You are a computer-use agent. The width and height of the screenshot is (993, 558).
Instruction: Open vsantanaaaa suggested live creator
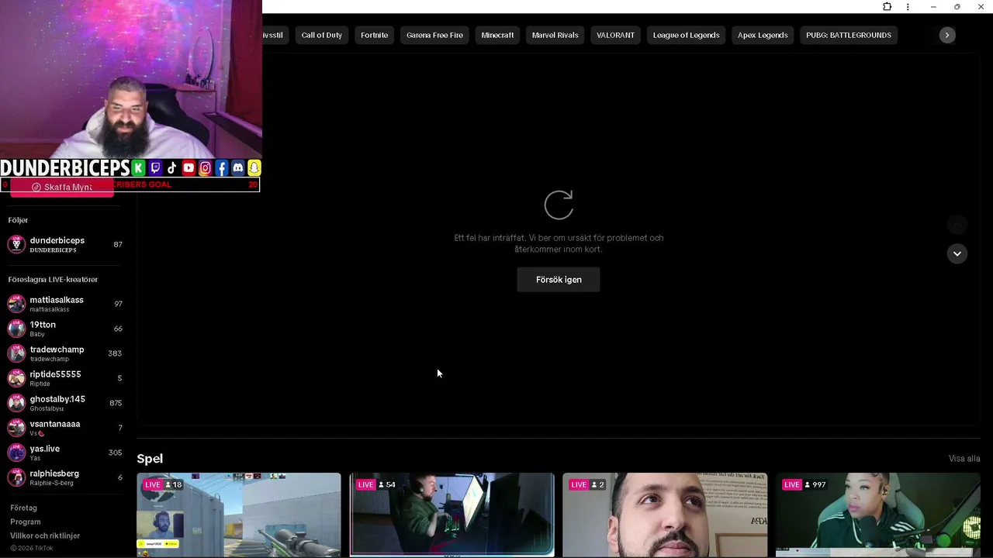(x=65, y=428)
